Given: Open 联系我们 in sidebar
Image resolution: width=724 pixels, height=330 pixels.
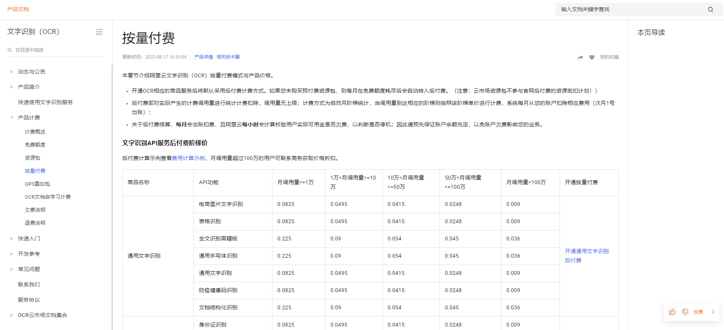Looking at the screenshot, I should click(29, 284).
